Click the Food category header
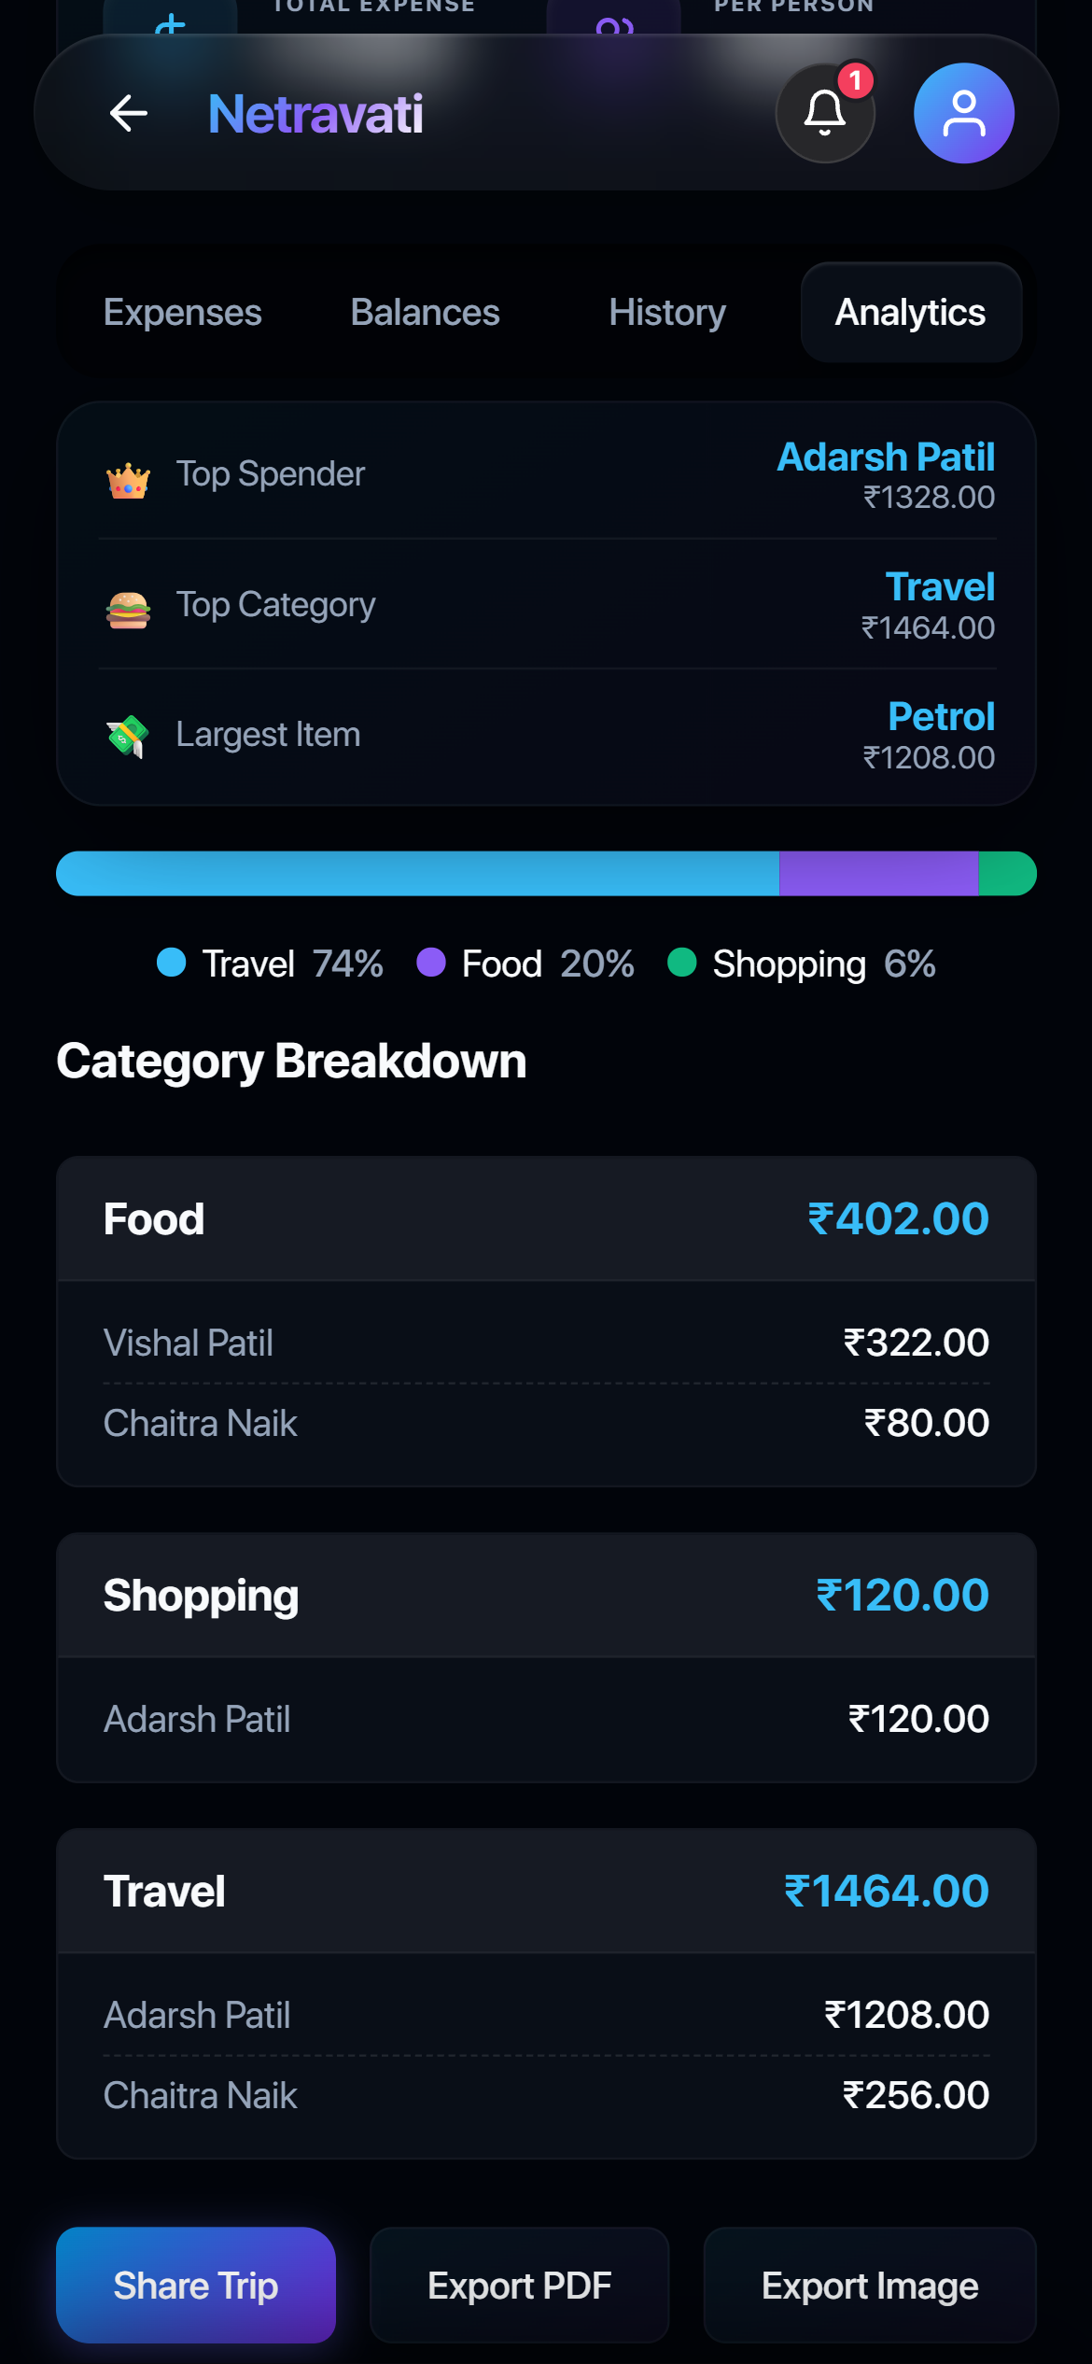 click(x=546, y=1219)
